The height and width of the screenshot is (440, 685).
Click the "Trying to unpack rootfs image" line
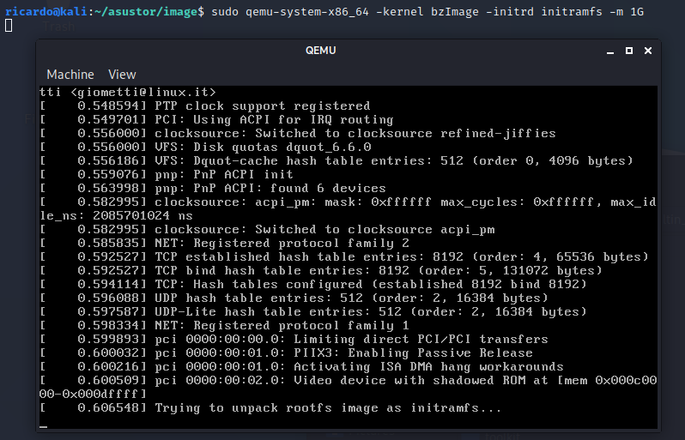(x=328, y=407)
